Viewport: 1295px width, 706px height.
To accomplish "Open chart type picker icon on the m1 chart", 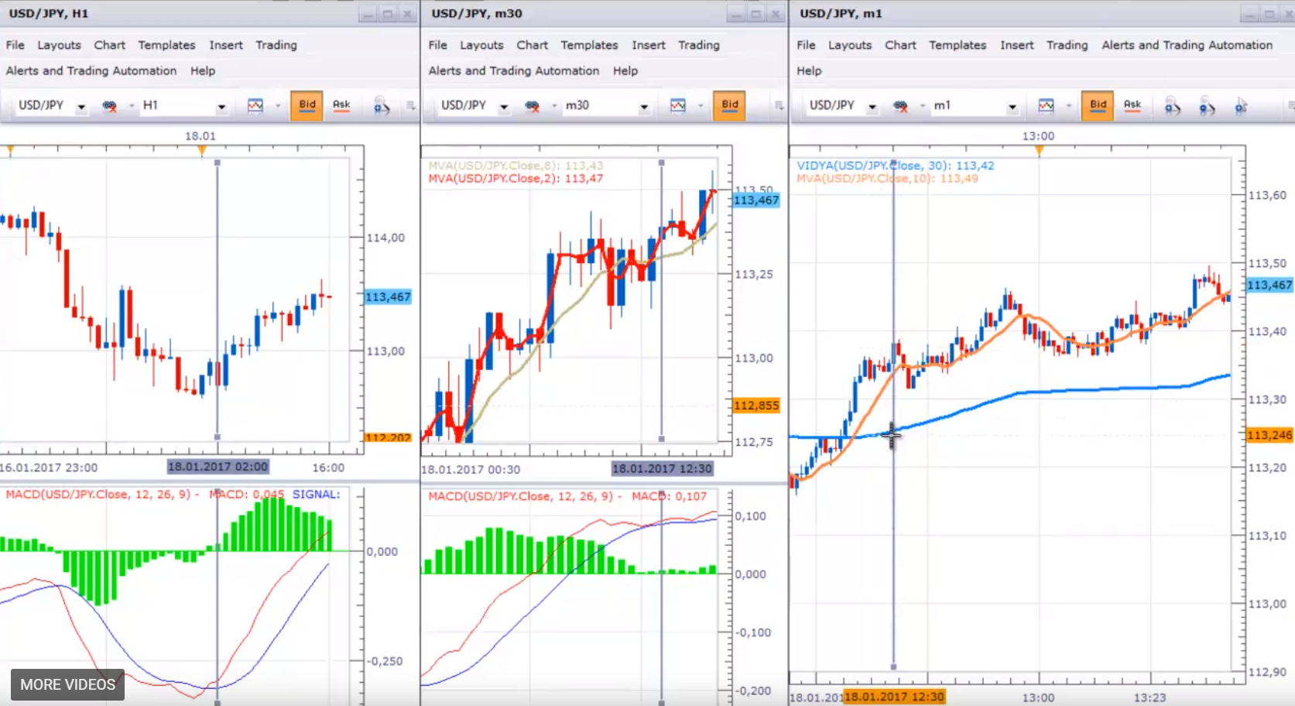I will click(x=1047, y=106).
